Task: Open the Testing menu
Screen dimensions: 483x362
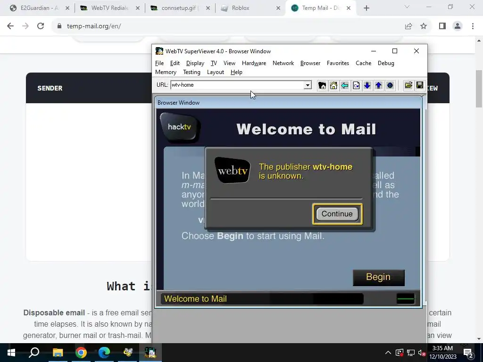Action: [192, 72]
